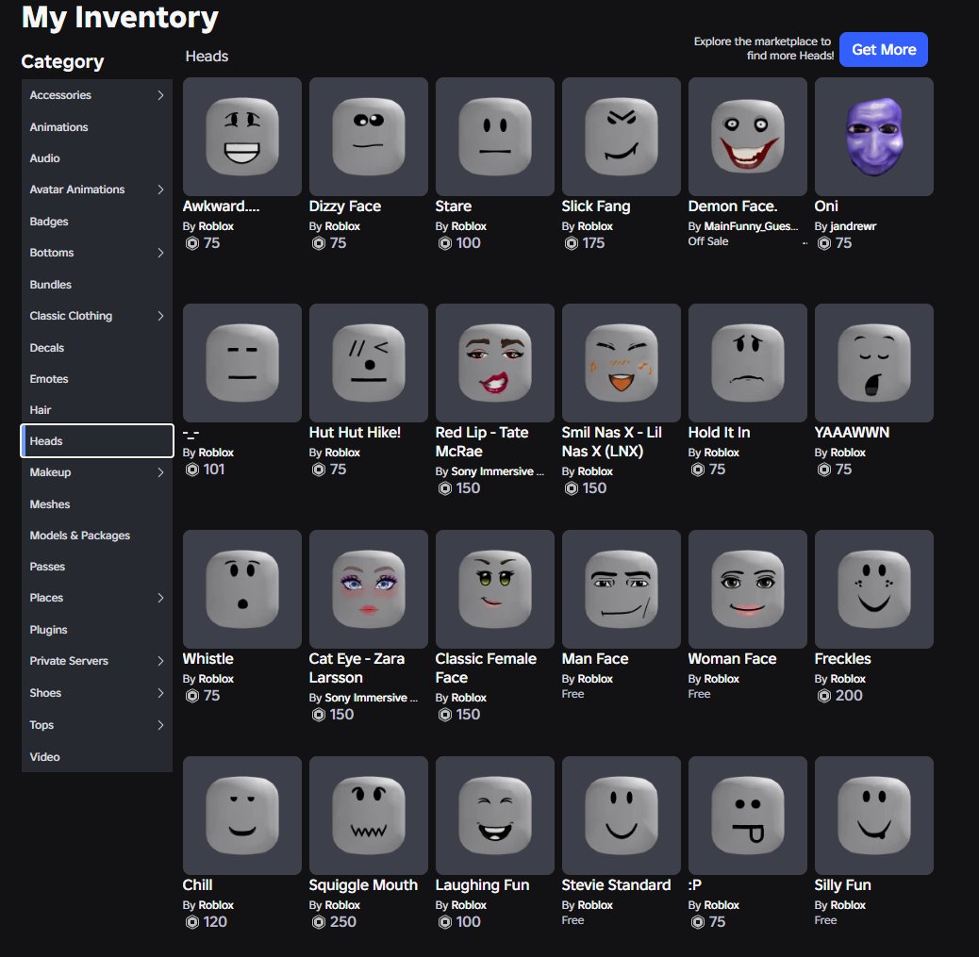
Task: Select the Freckles head image
Action: point(873,588)
